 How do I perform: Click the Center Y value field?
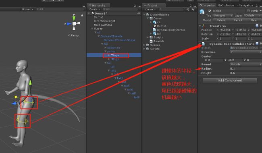point(235,60)
